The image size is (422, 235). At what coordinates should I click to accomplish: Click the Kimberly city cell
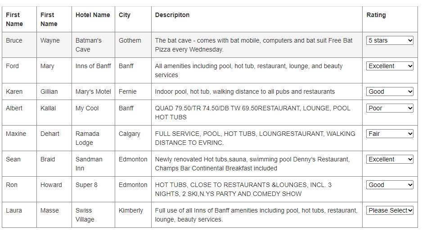coord(133,215)
